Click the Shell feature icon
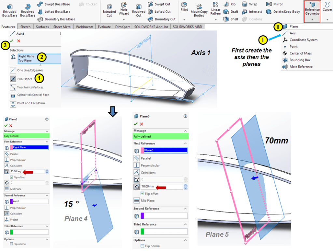 230,19
